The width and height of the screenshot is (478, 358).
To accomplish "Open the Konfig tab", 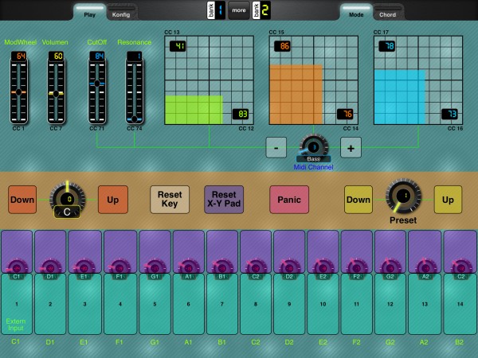I will click(121, 14).
